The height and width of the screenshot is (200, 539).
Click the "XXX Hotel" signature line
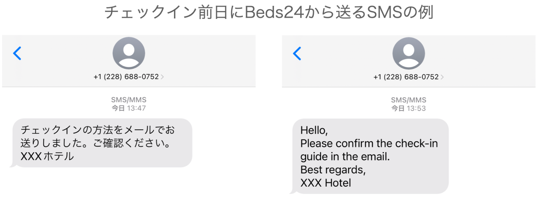[326, 183]
